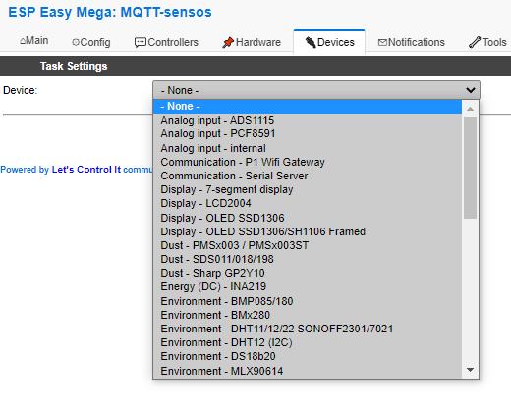Click the dropdown list scroll down arrow
This screenshot has height=406, width=511.
(470, 370)
